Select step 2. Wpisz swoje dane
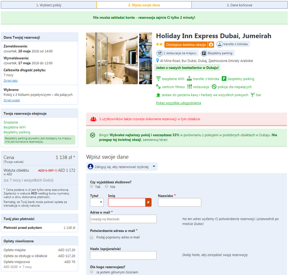Screen dimensions: 288x275 (x=144, y=5)
